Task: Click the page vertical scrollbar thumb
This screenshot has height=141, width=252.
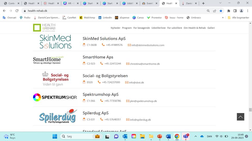Action: tap(250, 110)
